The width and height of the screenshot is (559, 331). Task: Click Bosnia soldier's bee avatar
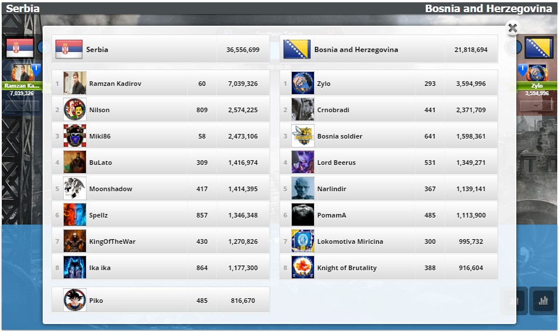point(303,136)
